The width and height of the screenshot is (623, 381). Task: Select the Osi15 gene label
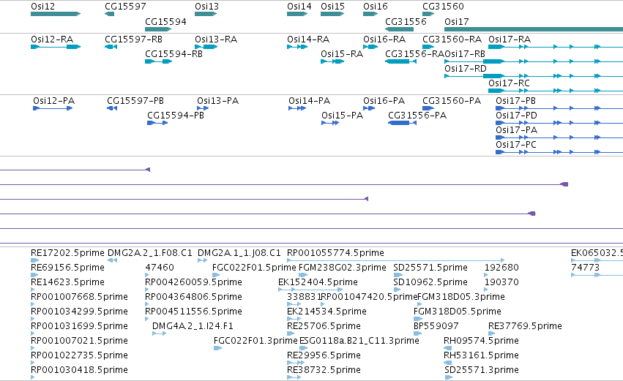[332, 7]
